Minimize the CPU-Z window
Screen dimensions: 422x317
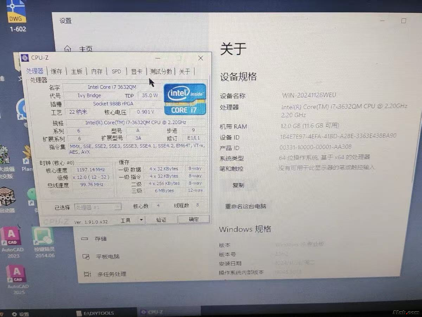click(158, 58)
